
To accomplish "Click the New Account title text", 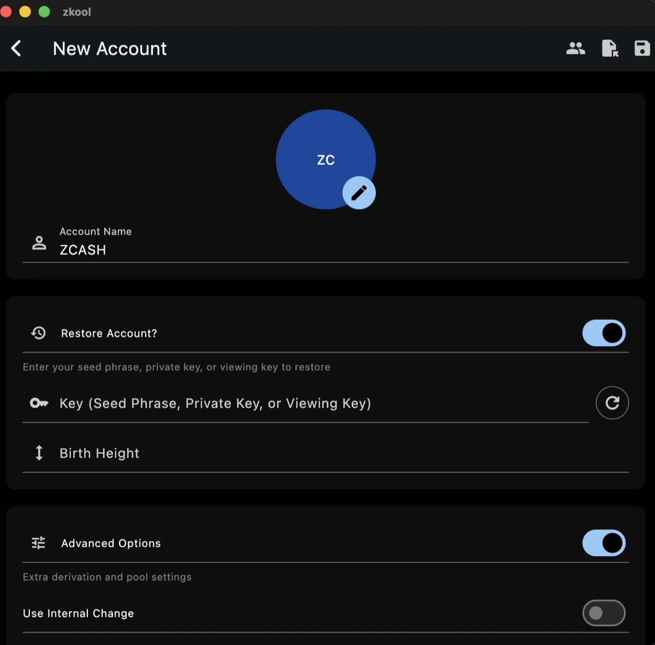I will pyautogui.click(x=110, y=49).
